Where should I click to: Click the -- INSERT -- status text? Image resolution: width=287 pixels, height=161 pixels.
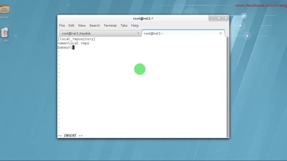coord(70,136)
